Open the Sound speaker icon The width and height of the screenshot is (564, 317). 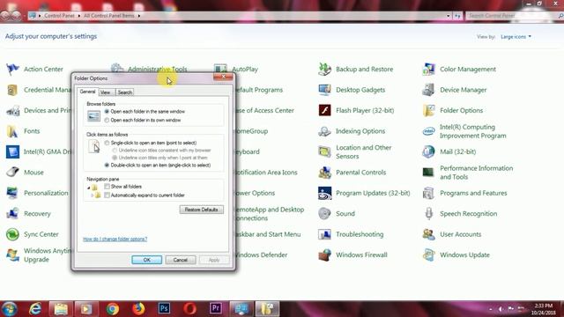click(324, 213)
